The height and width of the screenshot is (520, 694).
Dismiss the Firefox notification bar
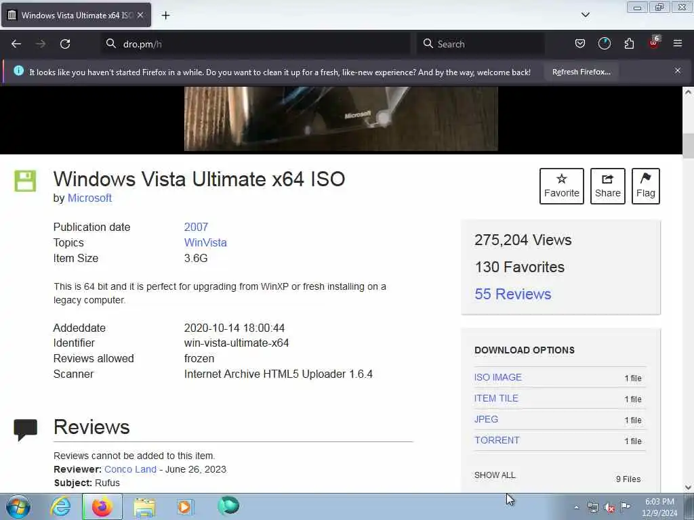pyautogui.click(x=678, y=70)
